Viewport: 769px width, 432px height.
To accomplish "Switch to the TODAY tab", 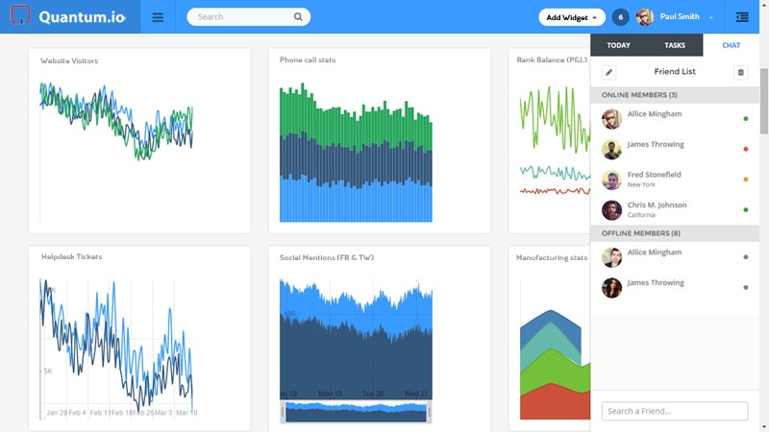I will click(618, 45).
